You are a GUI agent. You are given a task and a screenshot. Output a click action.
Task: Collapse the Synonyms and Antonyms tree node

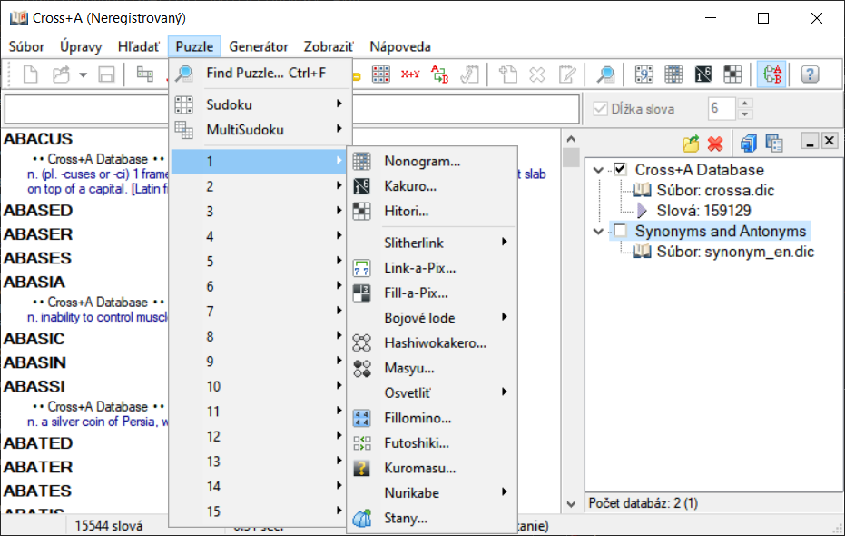pos(597,232)
